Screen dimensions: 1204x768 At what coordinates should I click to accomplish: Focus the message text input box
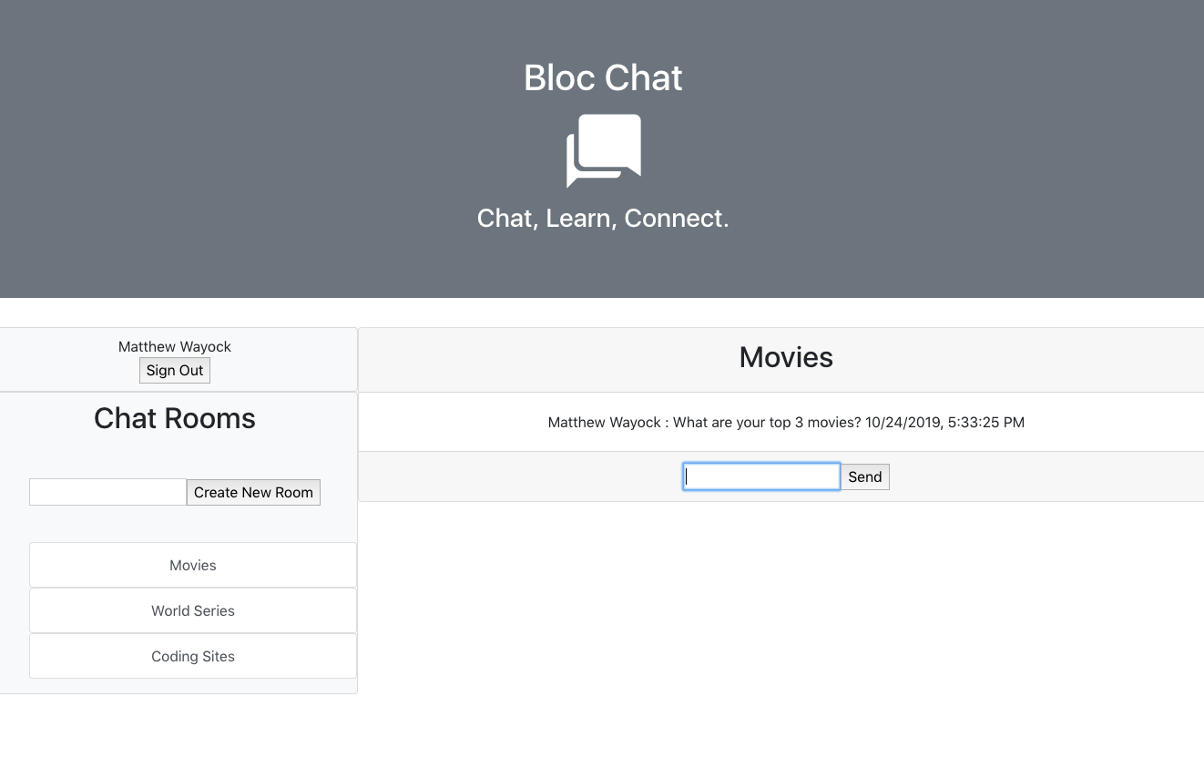coord(761,476)
